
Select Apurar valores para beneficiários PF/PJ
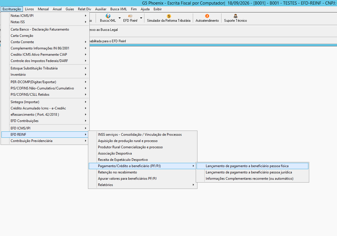143,179
